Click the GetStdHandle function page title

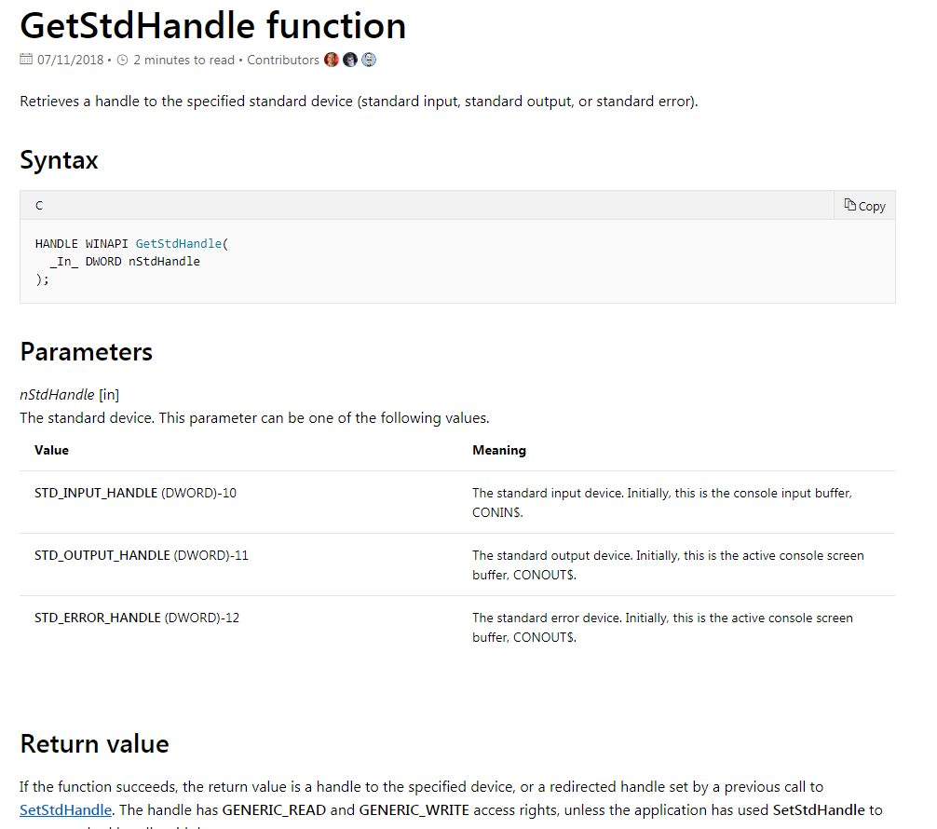213,26
